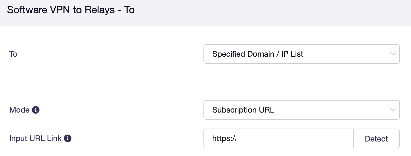This screenshot has width=411, height=156.
Task: Click the info icon beside Input URL Link
Action: [x=68, y=138]
